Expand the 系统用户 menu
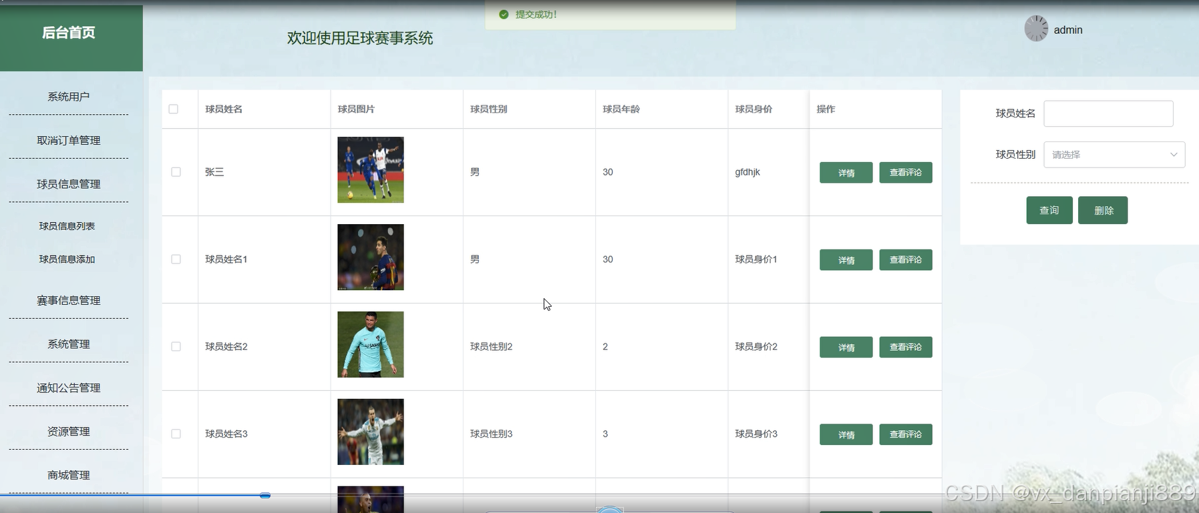The width and height of the screenshot is (1199, 513). pos(69,97)
